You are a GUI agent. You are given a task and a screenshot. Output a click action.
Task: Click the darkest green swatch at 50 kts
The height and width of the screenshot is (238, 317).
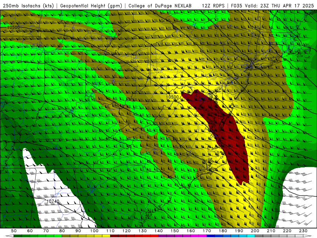coord(18,236)
